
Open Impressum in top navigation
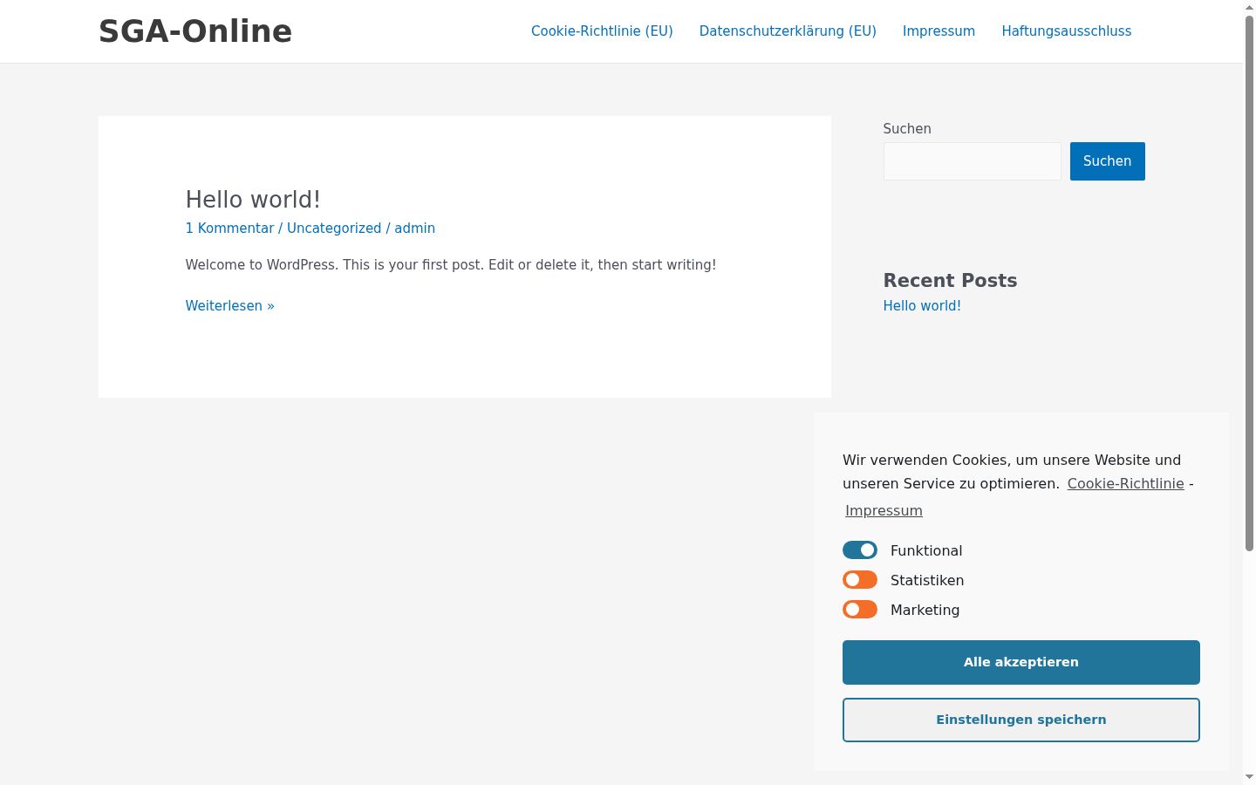coord(939,31)
